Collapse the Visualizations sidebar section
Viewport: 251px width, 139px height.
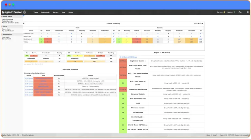2,34
